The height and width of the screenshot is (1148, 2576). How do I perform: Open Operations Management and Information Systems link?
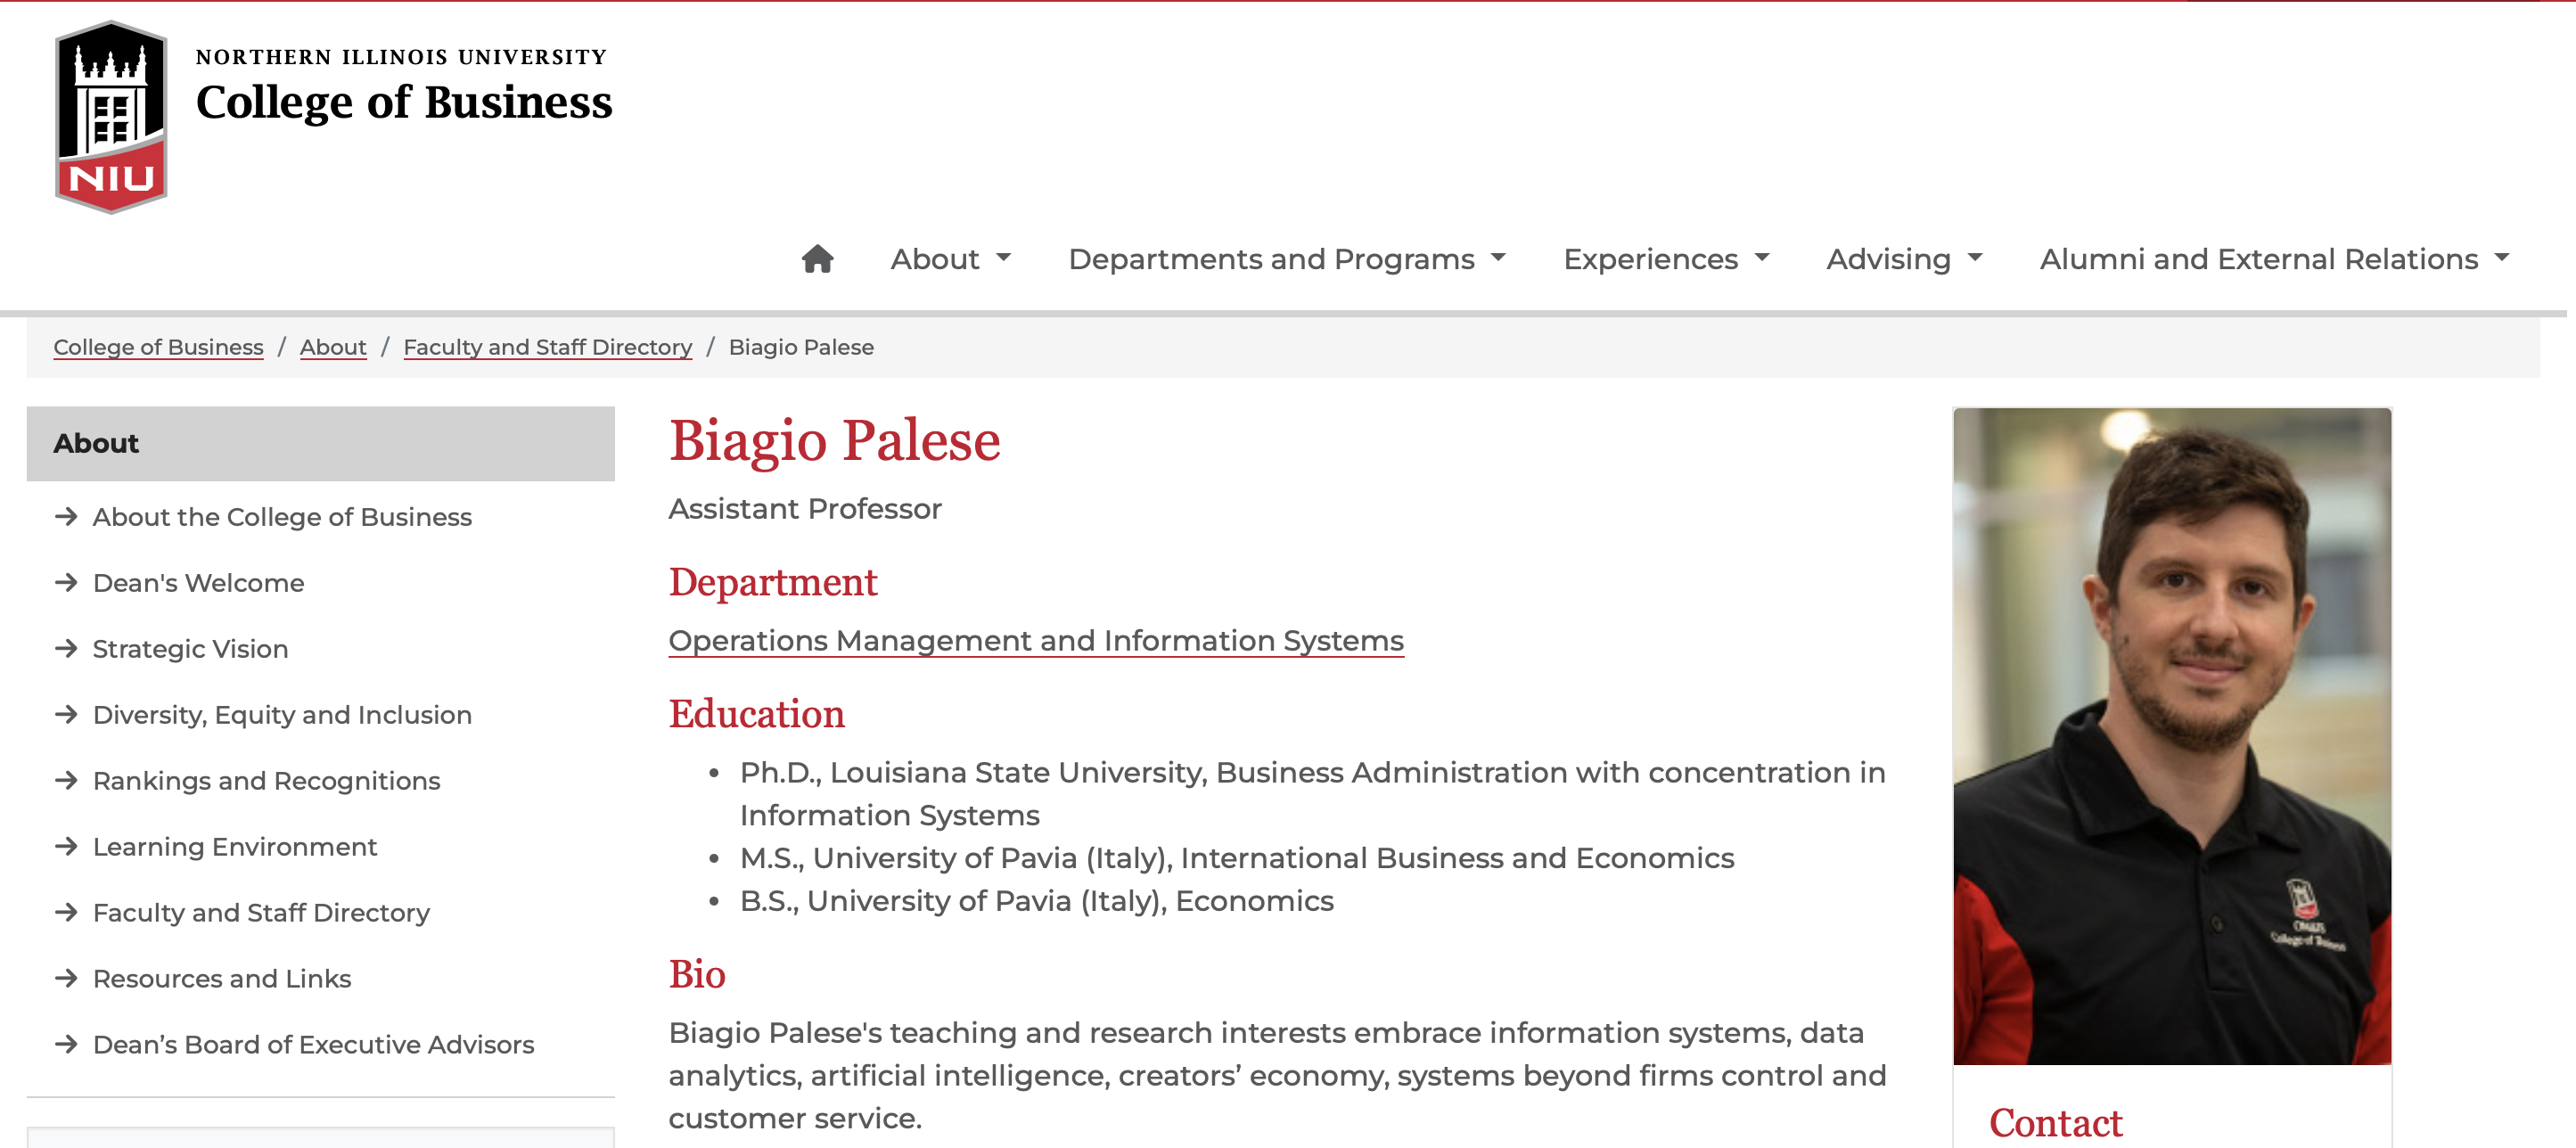click(1035, 641)
